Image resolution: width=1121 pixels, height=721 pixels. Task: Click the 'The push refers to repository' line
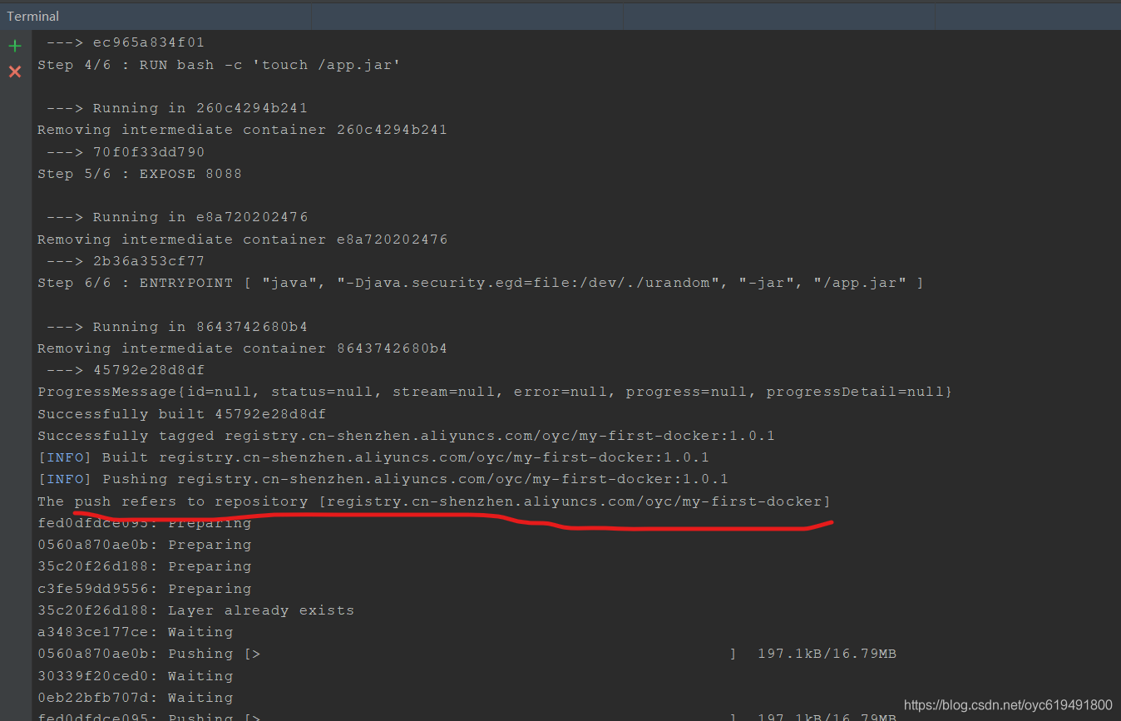(x=434, y=501)
